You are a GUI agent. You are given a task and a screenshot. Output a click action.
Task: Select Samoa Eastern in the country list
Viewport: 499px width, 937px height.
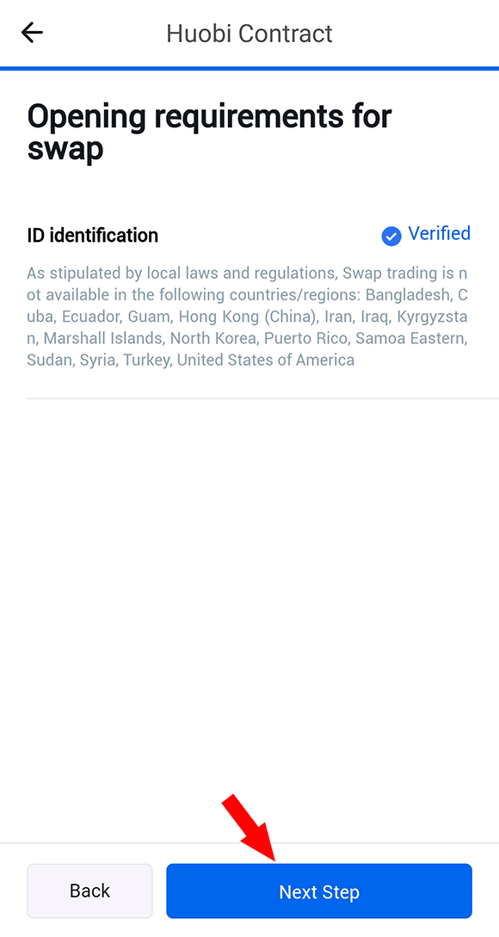(410, 339)
